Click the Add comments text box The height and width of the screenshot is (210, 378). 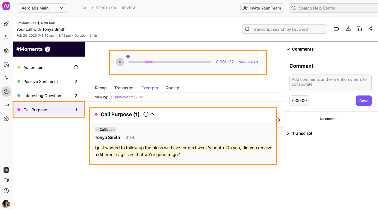[331, 83]
